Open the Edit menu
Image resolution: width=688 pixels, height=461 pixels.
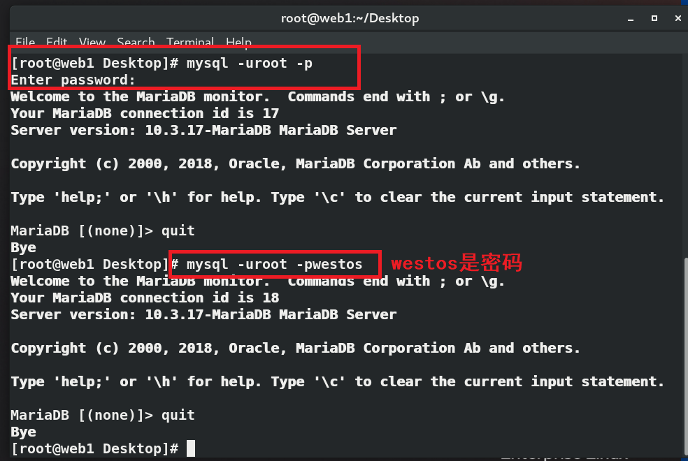pyautogui.click(x=57, y=42)
